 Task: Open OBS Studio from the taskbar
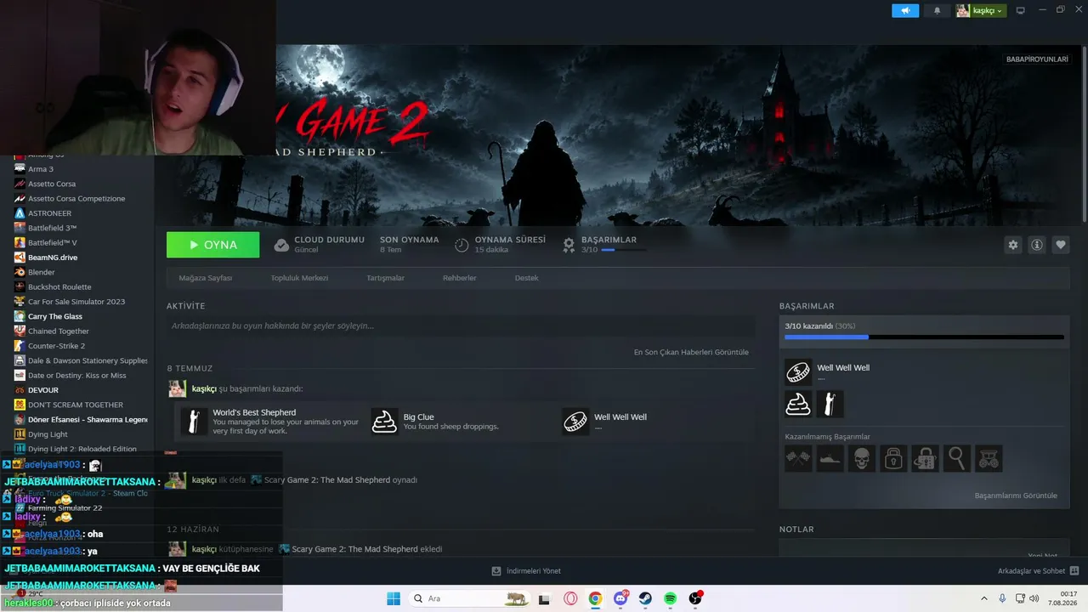695,598
